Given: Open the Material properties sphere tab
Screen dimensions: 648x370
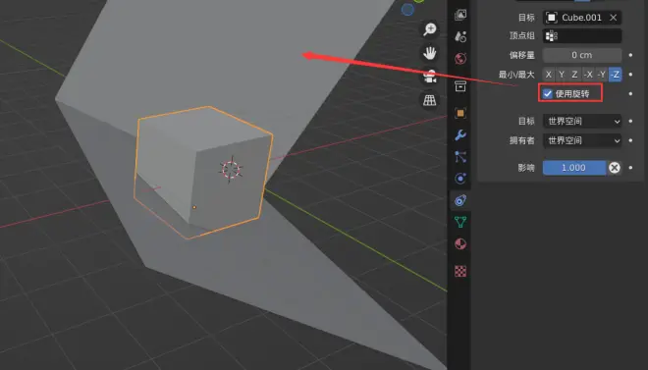Looking at the screenshot, I should [460, 244].
